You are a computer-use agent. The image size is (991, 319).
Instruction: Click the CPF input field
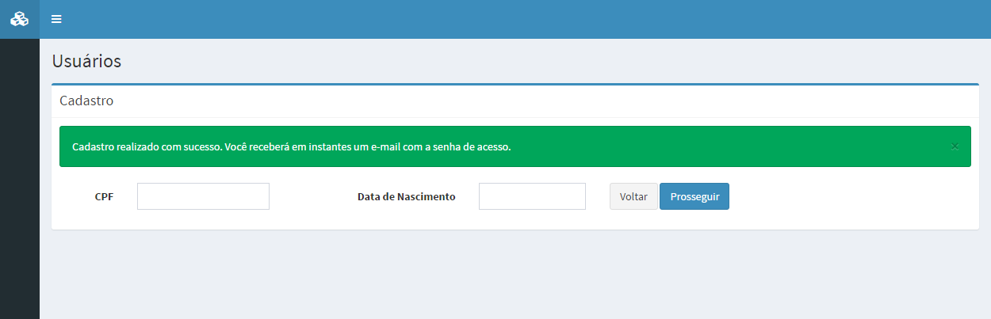click(203, 196)
